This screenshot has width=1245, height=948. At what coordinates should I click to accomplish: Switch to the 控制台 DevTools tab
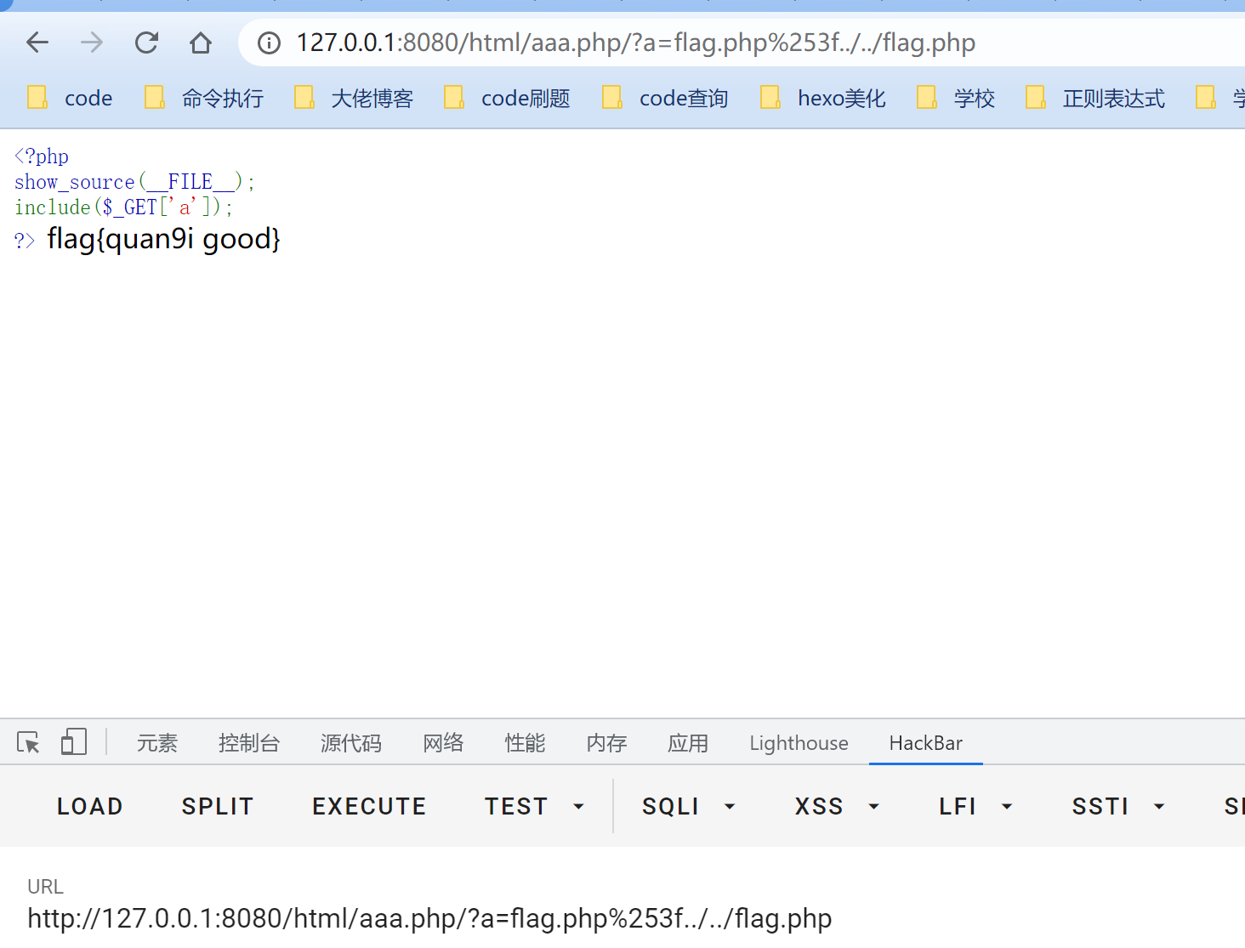(x=248, y=743)
